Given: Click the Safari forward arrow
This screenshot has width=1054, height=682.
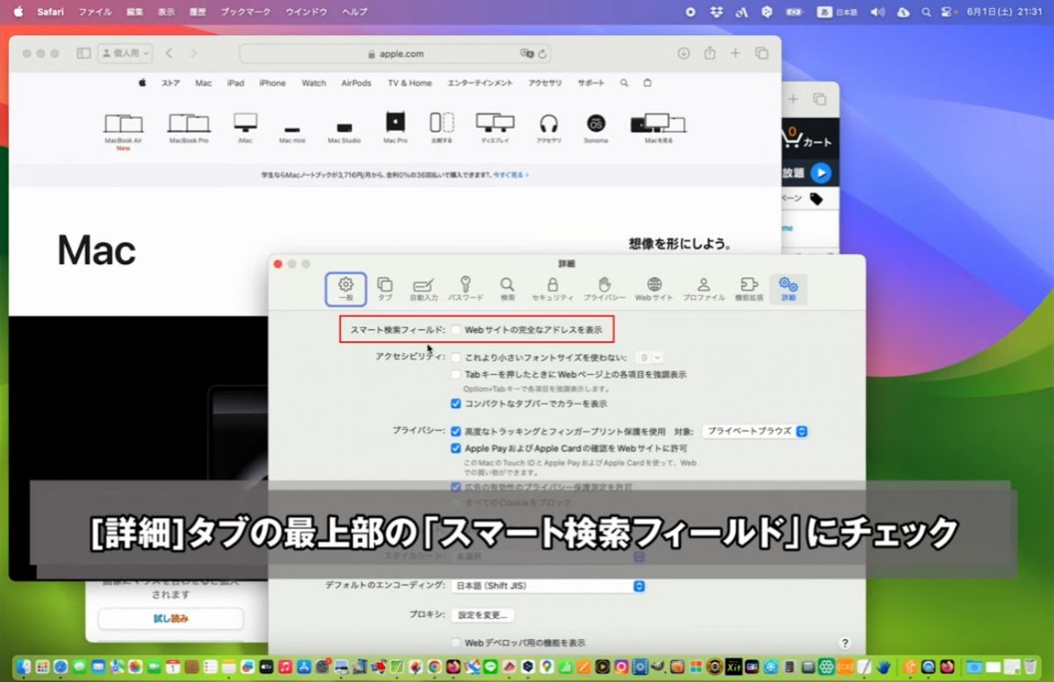Looking at the screenshot, I should coord(194,53).
